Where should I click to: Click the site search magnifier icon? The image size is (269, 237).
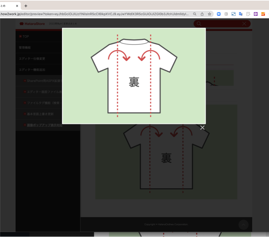coord(199,24)
